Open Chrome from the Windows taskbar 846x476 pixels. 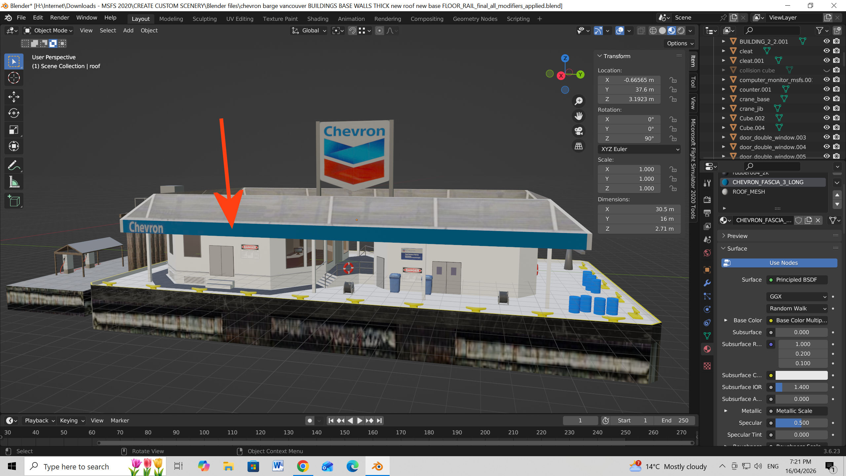click(303, 466)
